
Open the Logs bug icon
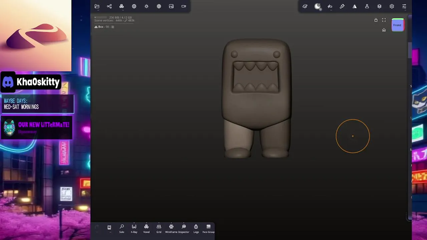[196, 229]
